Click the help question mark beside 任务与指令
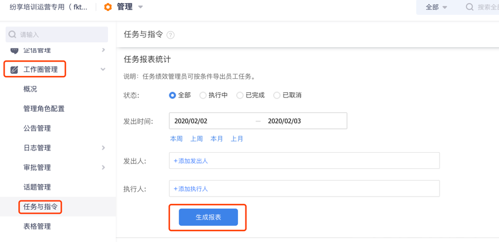499x242 pixels. [170, 35]
